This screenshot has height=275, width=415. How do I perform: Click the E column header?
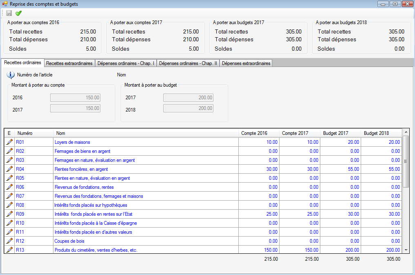point(9,133)
